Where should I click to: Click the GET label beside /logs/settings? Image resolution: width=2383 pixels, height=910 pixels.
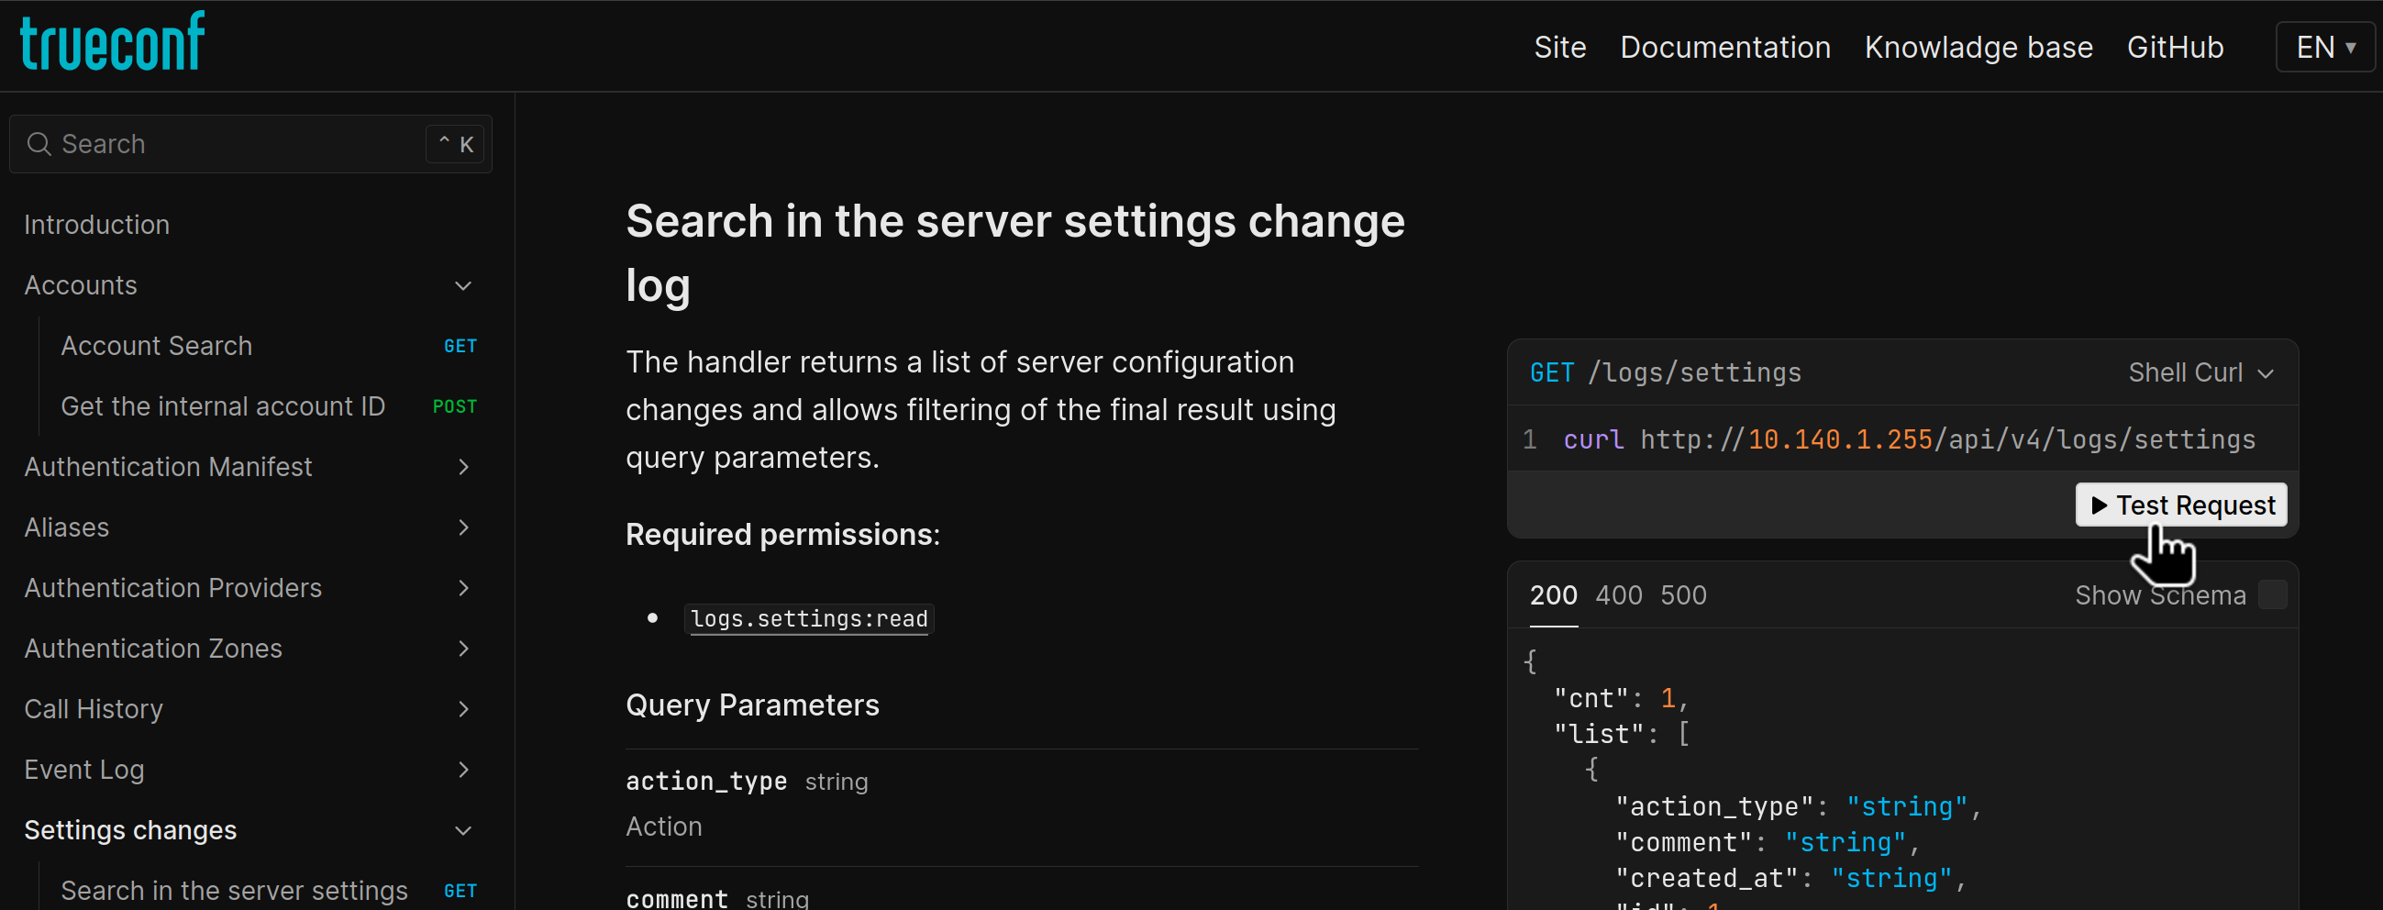coord(1551,372)
